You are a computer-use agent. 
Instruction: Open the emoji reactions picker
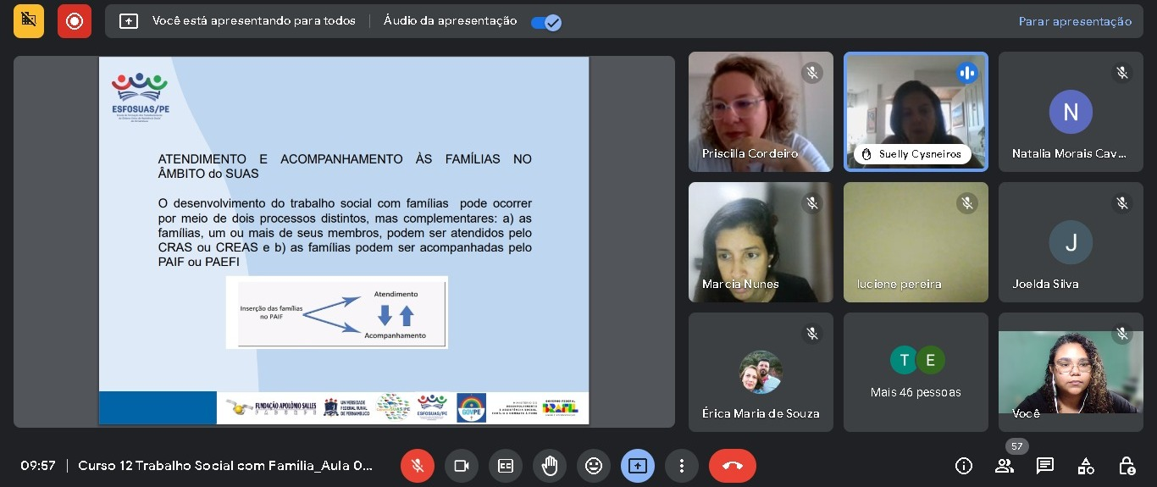594,466
